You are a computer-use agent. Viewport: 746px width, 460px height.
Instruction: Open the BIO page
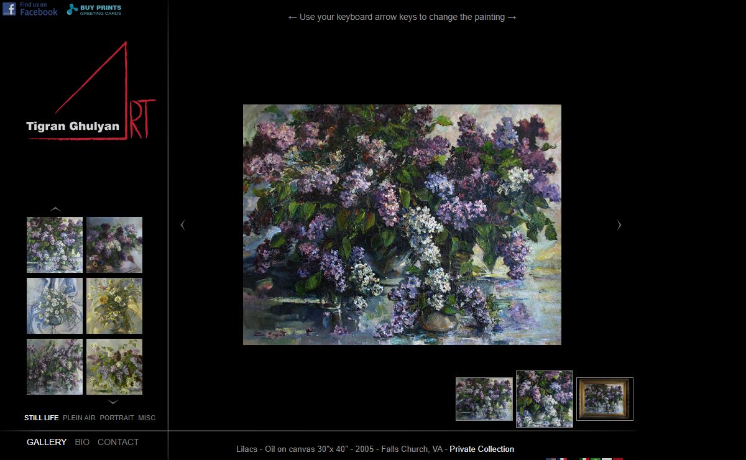click(82, 442)
